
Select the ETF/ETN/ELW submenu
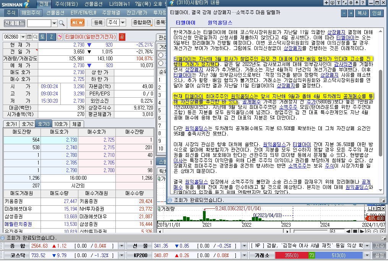pyautogui.click(x=83, y=13)
